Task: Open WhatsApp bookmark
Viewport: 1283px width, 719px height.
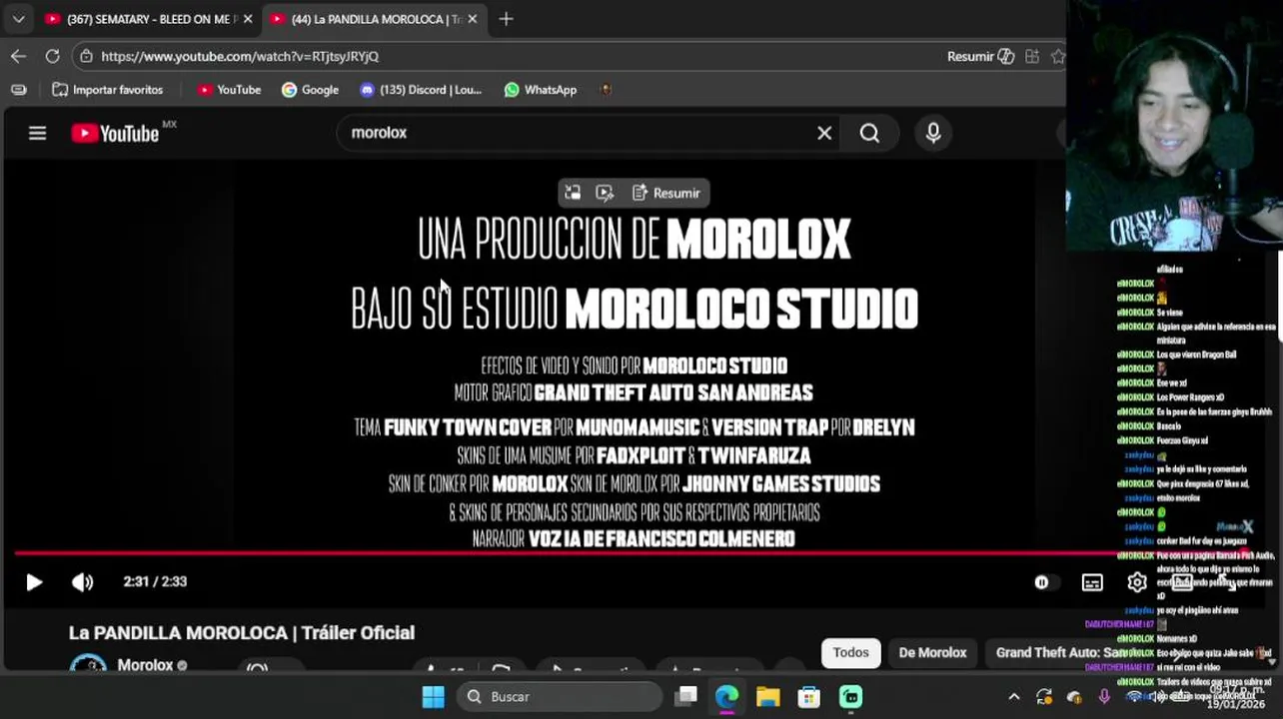Action: 541,90
